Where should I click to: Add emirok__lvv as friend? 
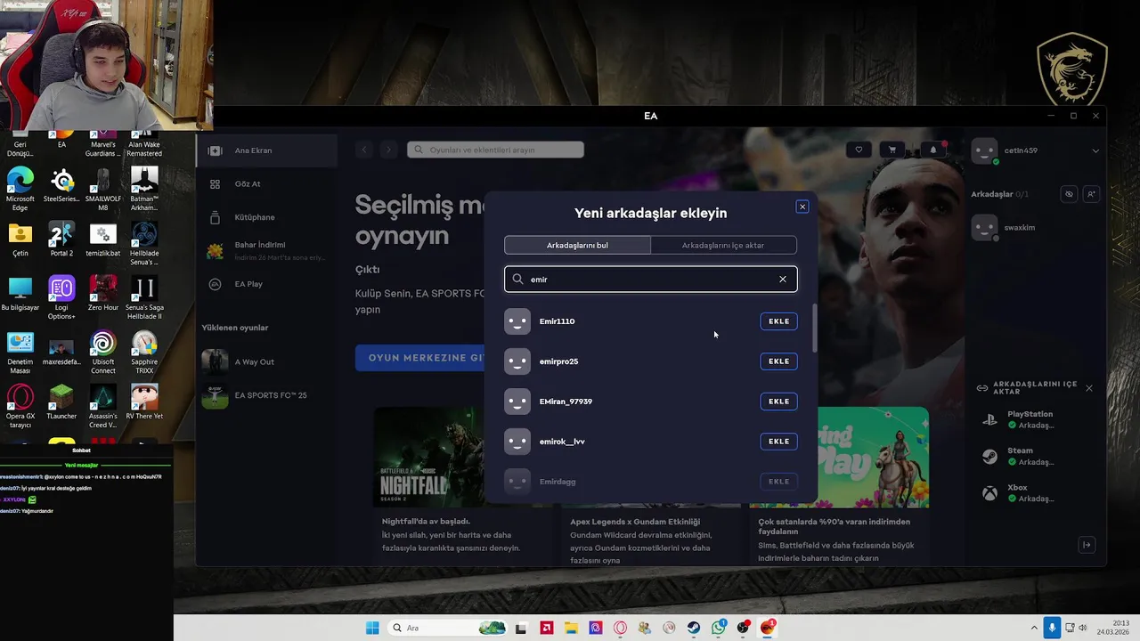point(778,442)
